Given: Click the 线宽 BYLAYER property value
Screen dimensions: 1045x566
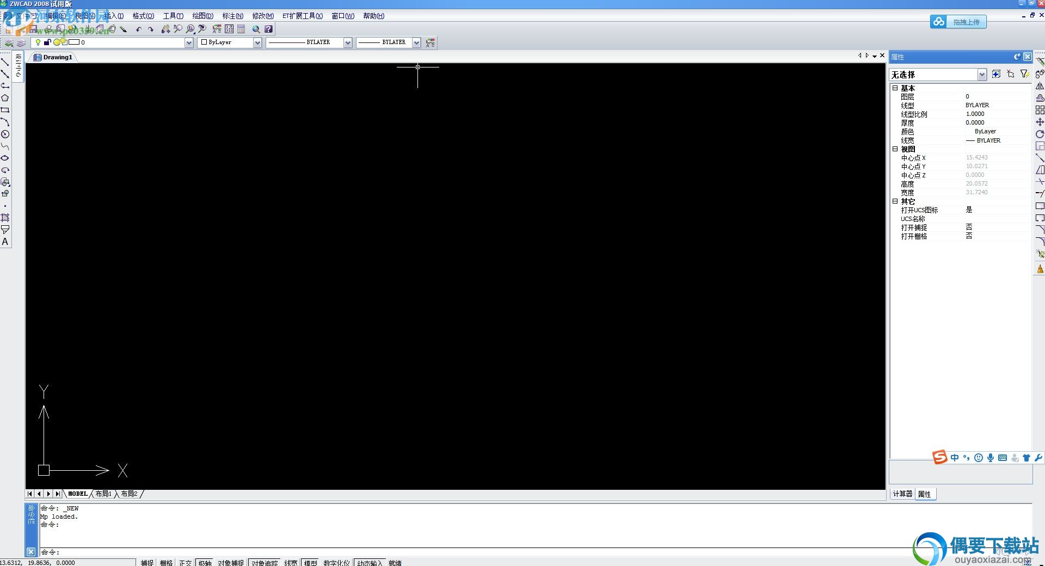Looking at the screenshot, I should (x=997, y=140).
